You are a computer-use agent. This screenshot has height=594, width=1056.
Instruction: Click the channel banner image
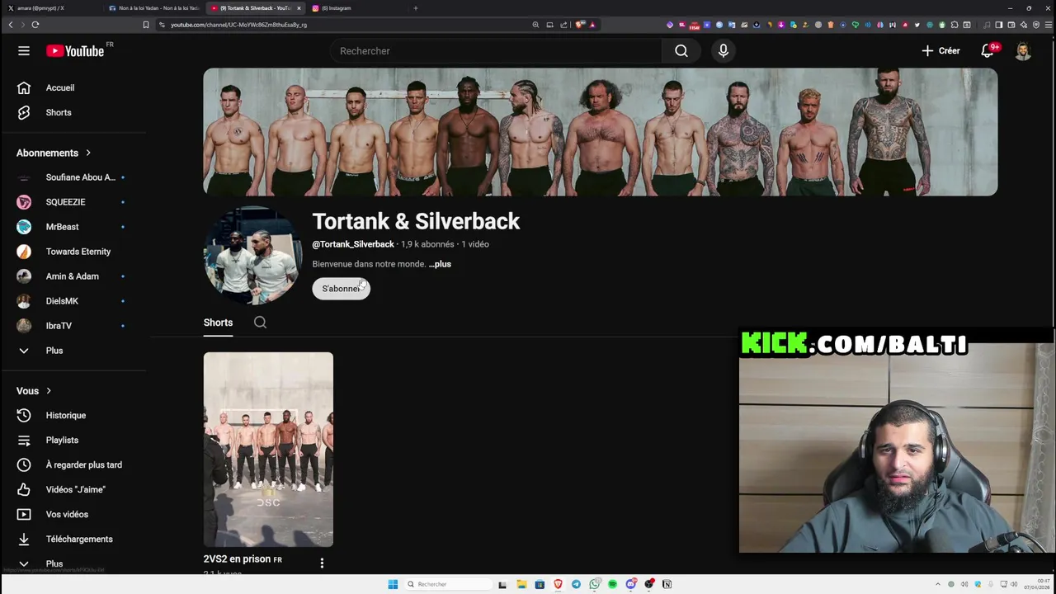[x=601, y=132]
